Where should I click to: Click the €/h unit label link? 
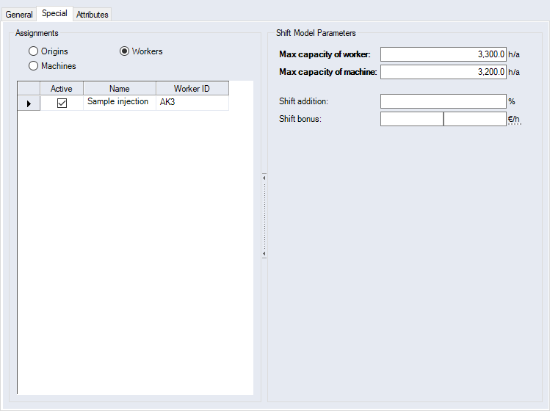[514, 119]
